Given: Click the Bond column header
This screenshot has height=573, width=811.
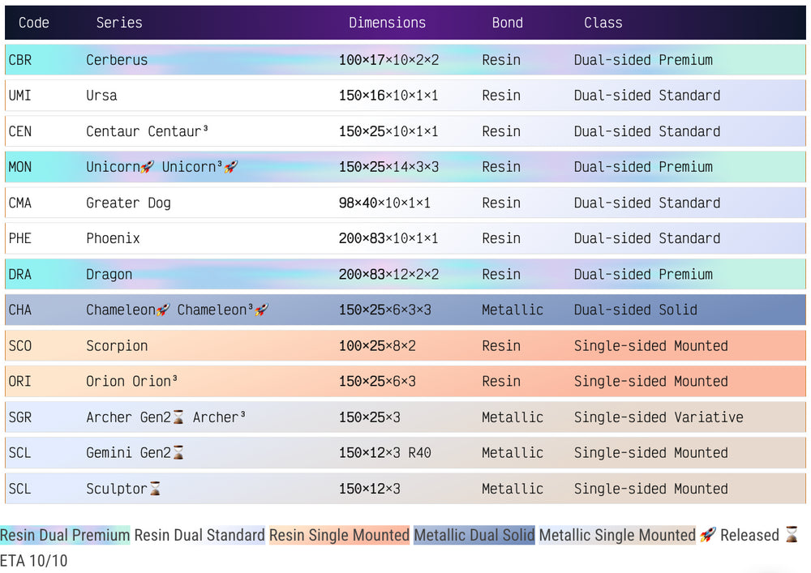Looking at the screenshot, I should [x=507, y=23].
